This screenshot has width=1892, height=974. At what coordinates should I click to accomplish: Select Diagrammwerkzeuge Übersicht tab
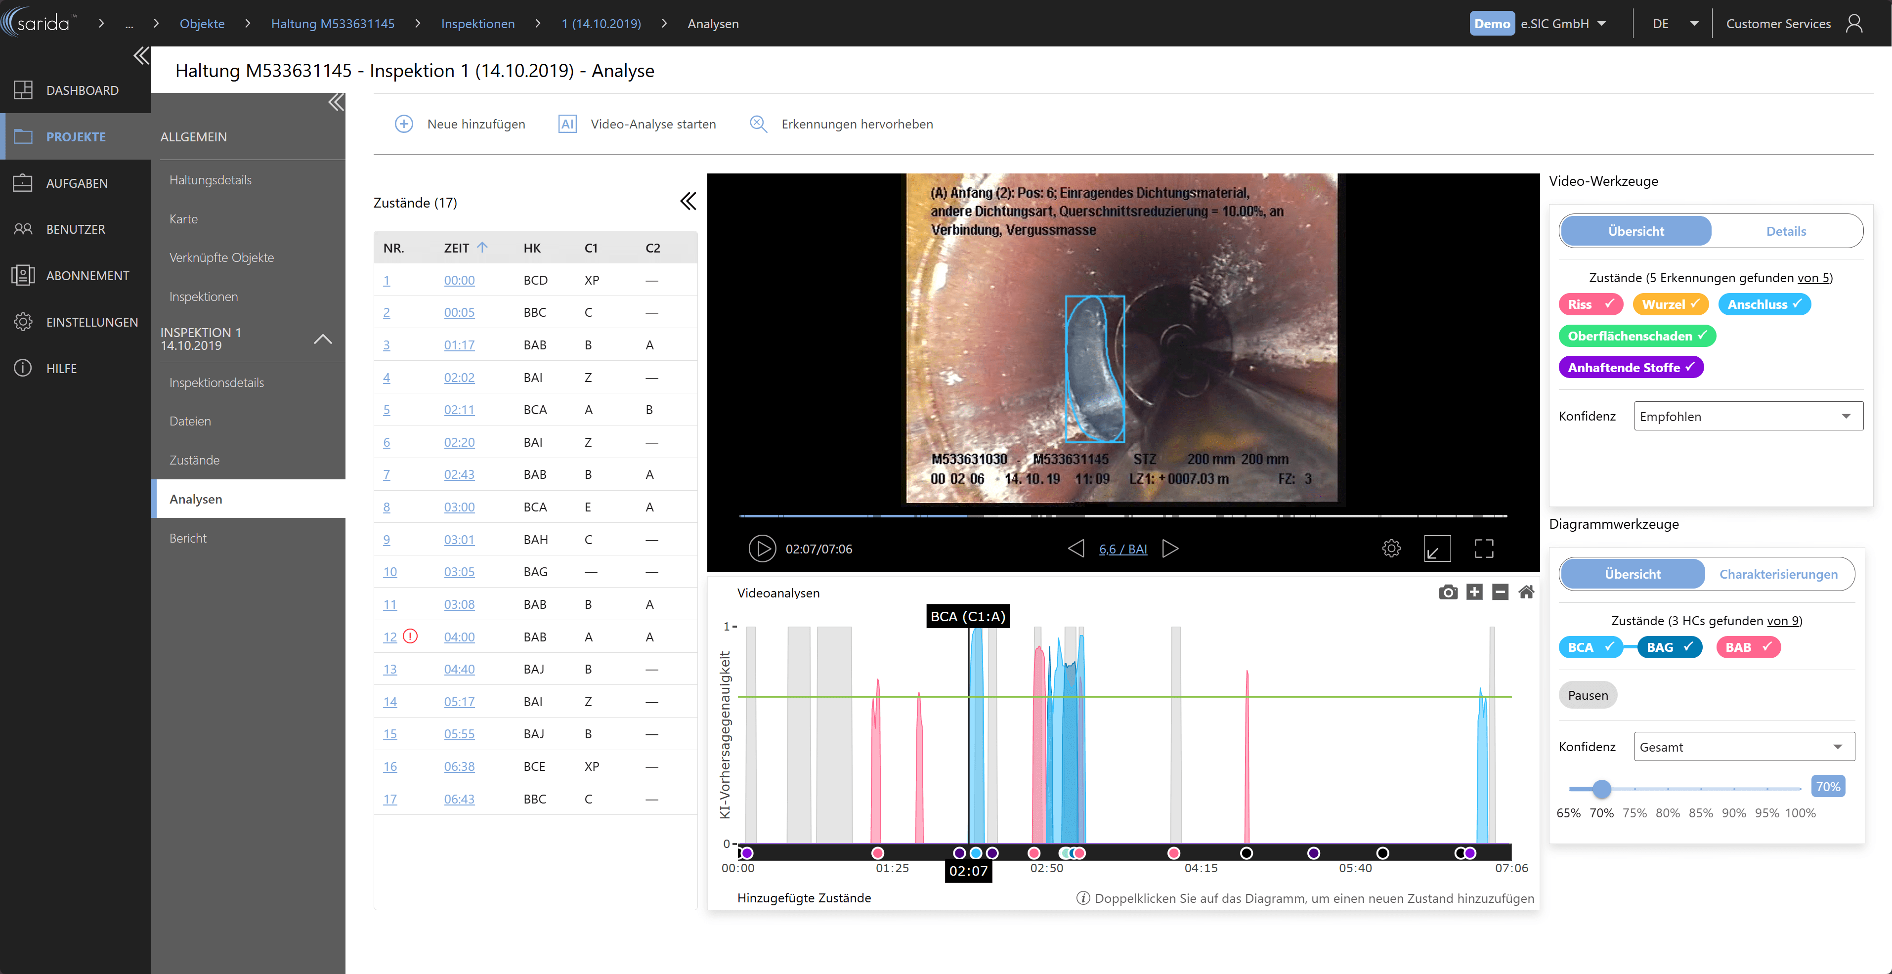point(1632,574)
